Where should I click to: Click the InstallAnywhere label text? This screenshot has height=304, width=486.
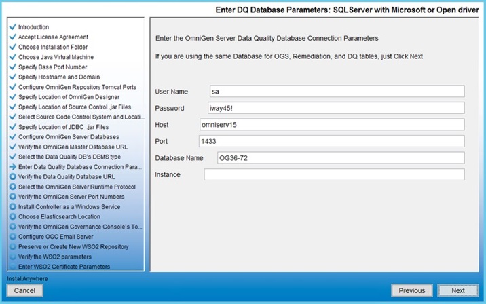(27, 279)
